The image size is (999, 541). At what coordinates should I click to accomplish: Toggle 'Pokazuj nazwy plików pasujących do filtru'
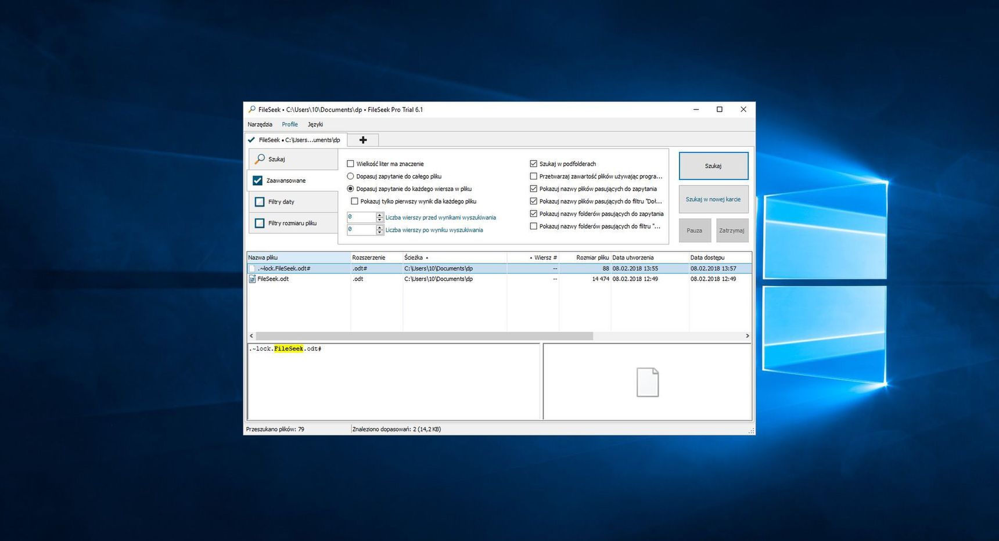click(533, 201)
